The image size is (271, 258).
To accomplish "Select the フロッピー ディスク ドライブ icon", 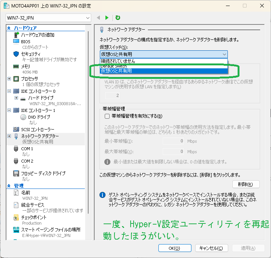I will tap(16, 174).
